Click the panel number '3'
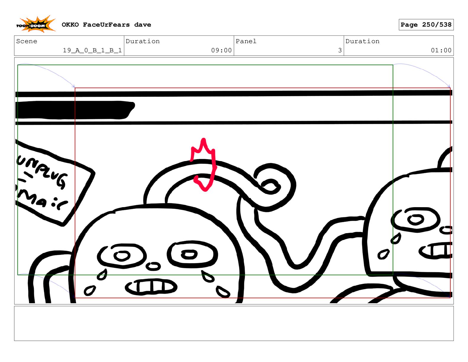This screenshot has width=468, height=362. tap(340, 50)
